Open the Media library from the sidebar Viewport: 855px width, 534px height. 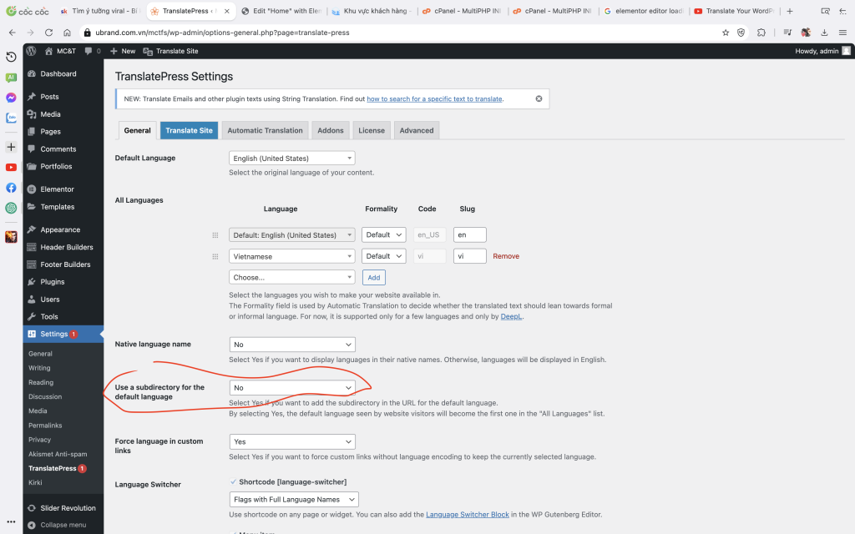[30, 113]
